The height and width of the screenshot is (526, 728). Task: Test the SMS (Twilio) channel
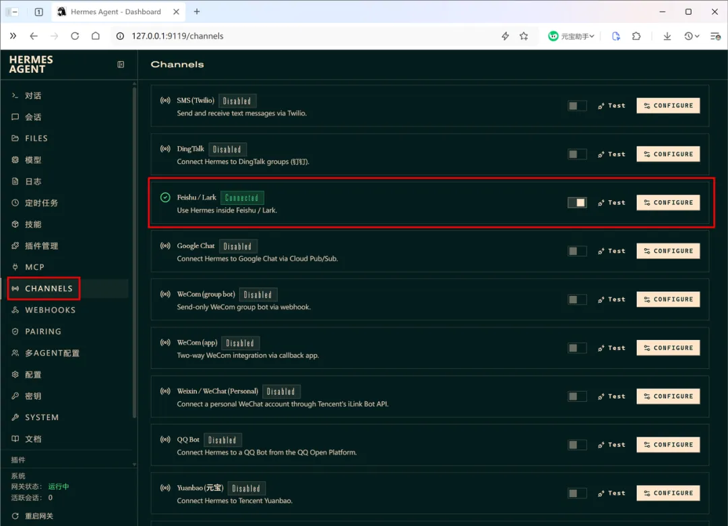click(x=611, y=106)
